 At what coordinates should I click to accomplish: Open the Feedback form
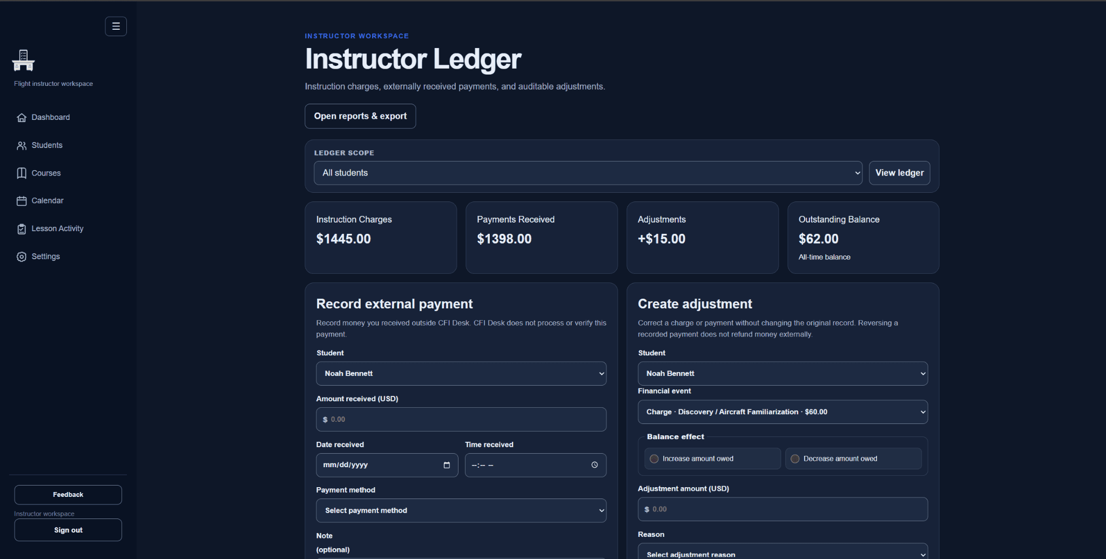click(x=68, y=495)
